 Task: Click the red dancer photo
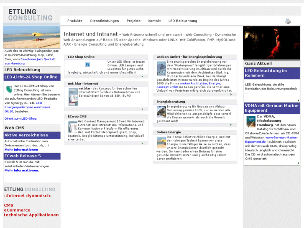(x=271, y=43)
